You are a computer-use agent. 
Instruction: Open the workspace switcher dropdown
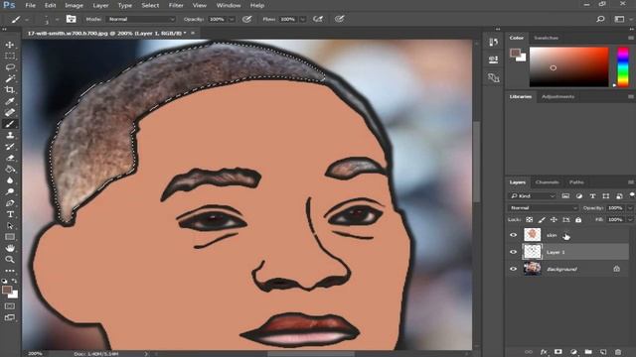(620, 19)
